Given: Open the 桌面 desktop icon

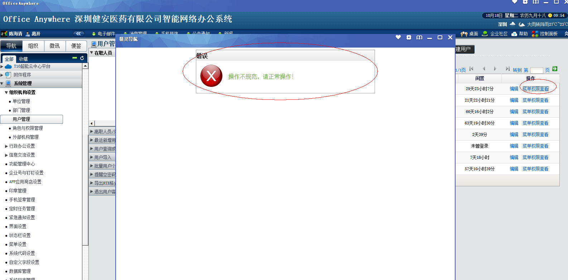Looking at the screenshot, I should pos(464,34).
